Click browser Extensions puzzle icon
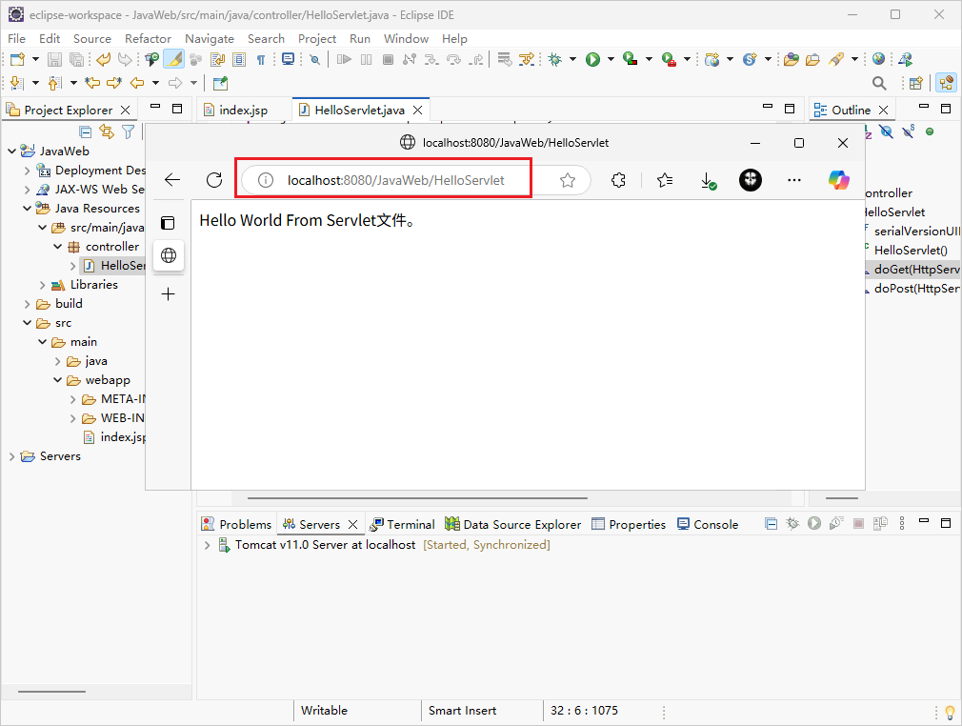This screenshot has width=962, height=726. [x=618, y=180]
